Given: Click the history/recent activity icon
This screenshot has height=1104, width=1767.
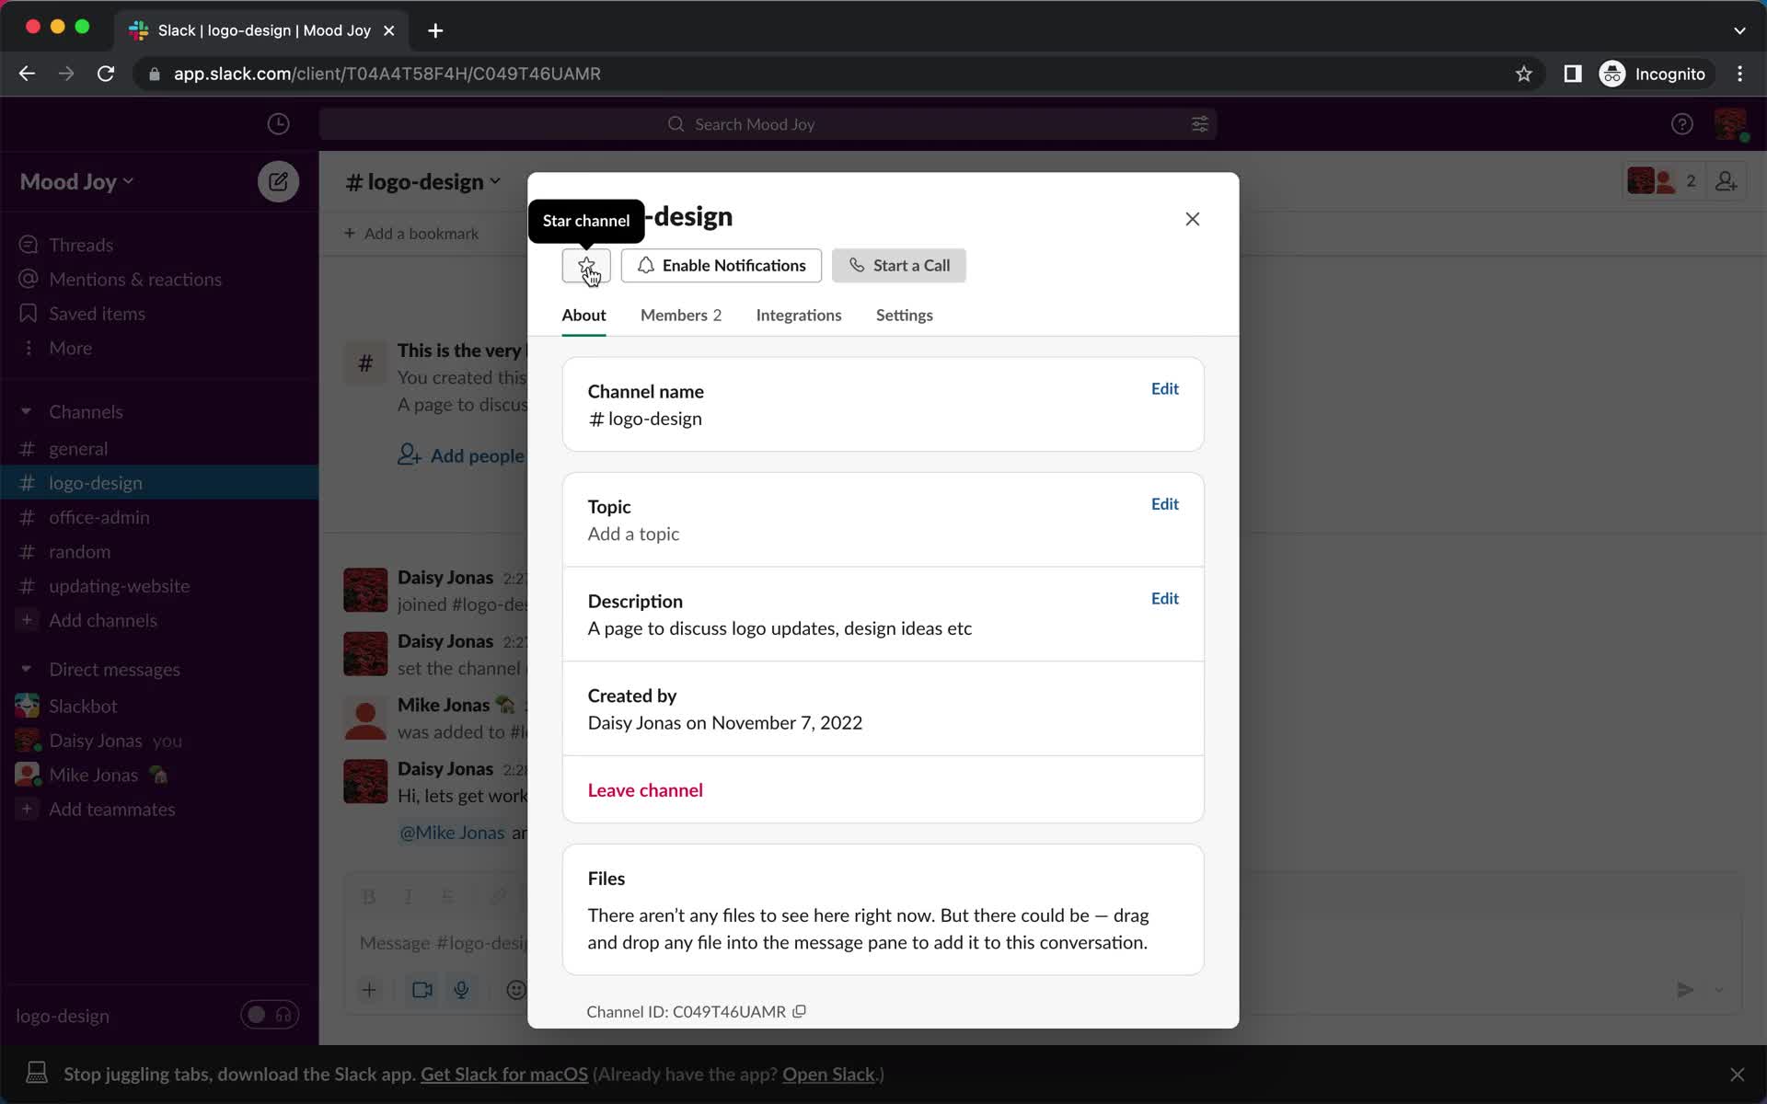Looking at the screenshot, I should (277, 123).
